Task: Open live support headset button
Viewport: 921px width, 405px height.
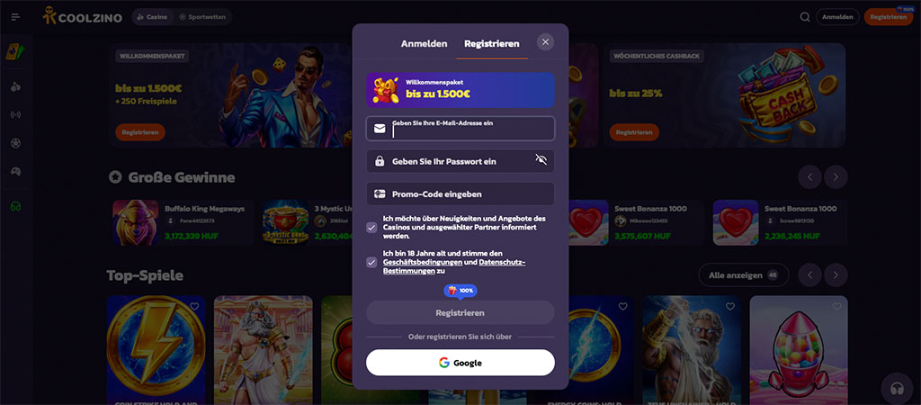Action: tap(897, 389)
